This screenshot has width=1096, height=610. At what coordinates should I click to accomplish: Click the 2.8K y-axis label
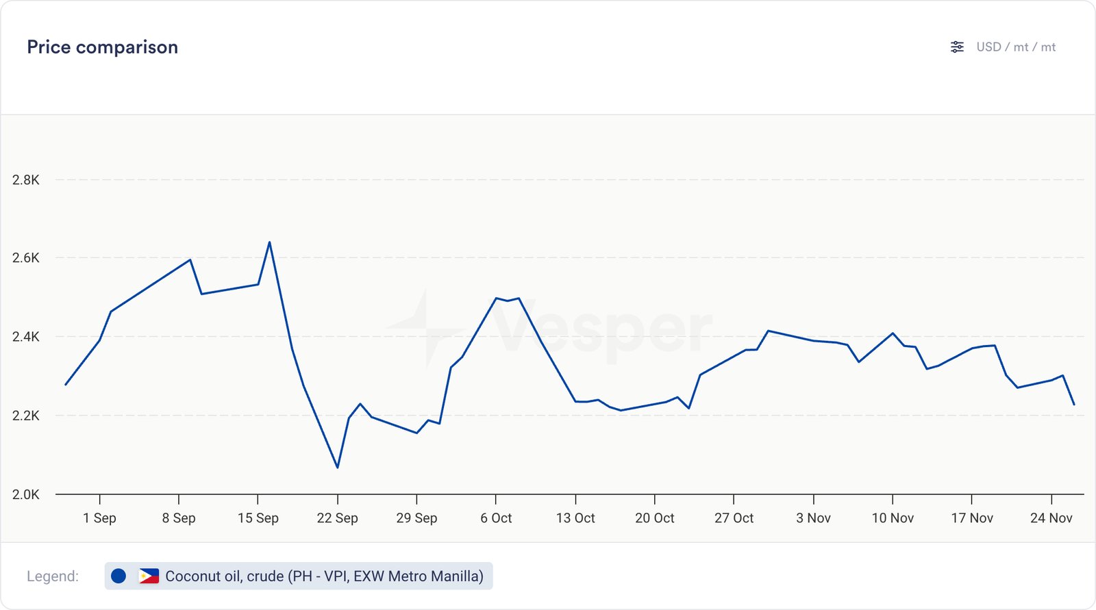(x=26, y=179)
